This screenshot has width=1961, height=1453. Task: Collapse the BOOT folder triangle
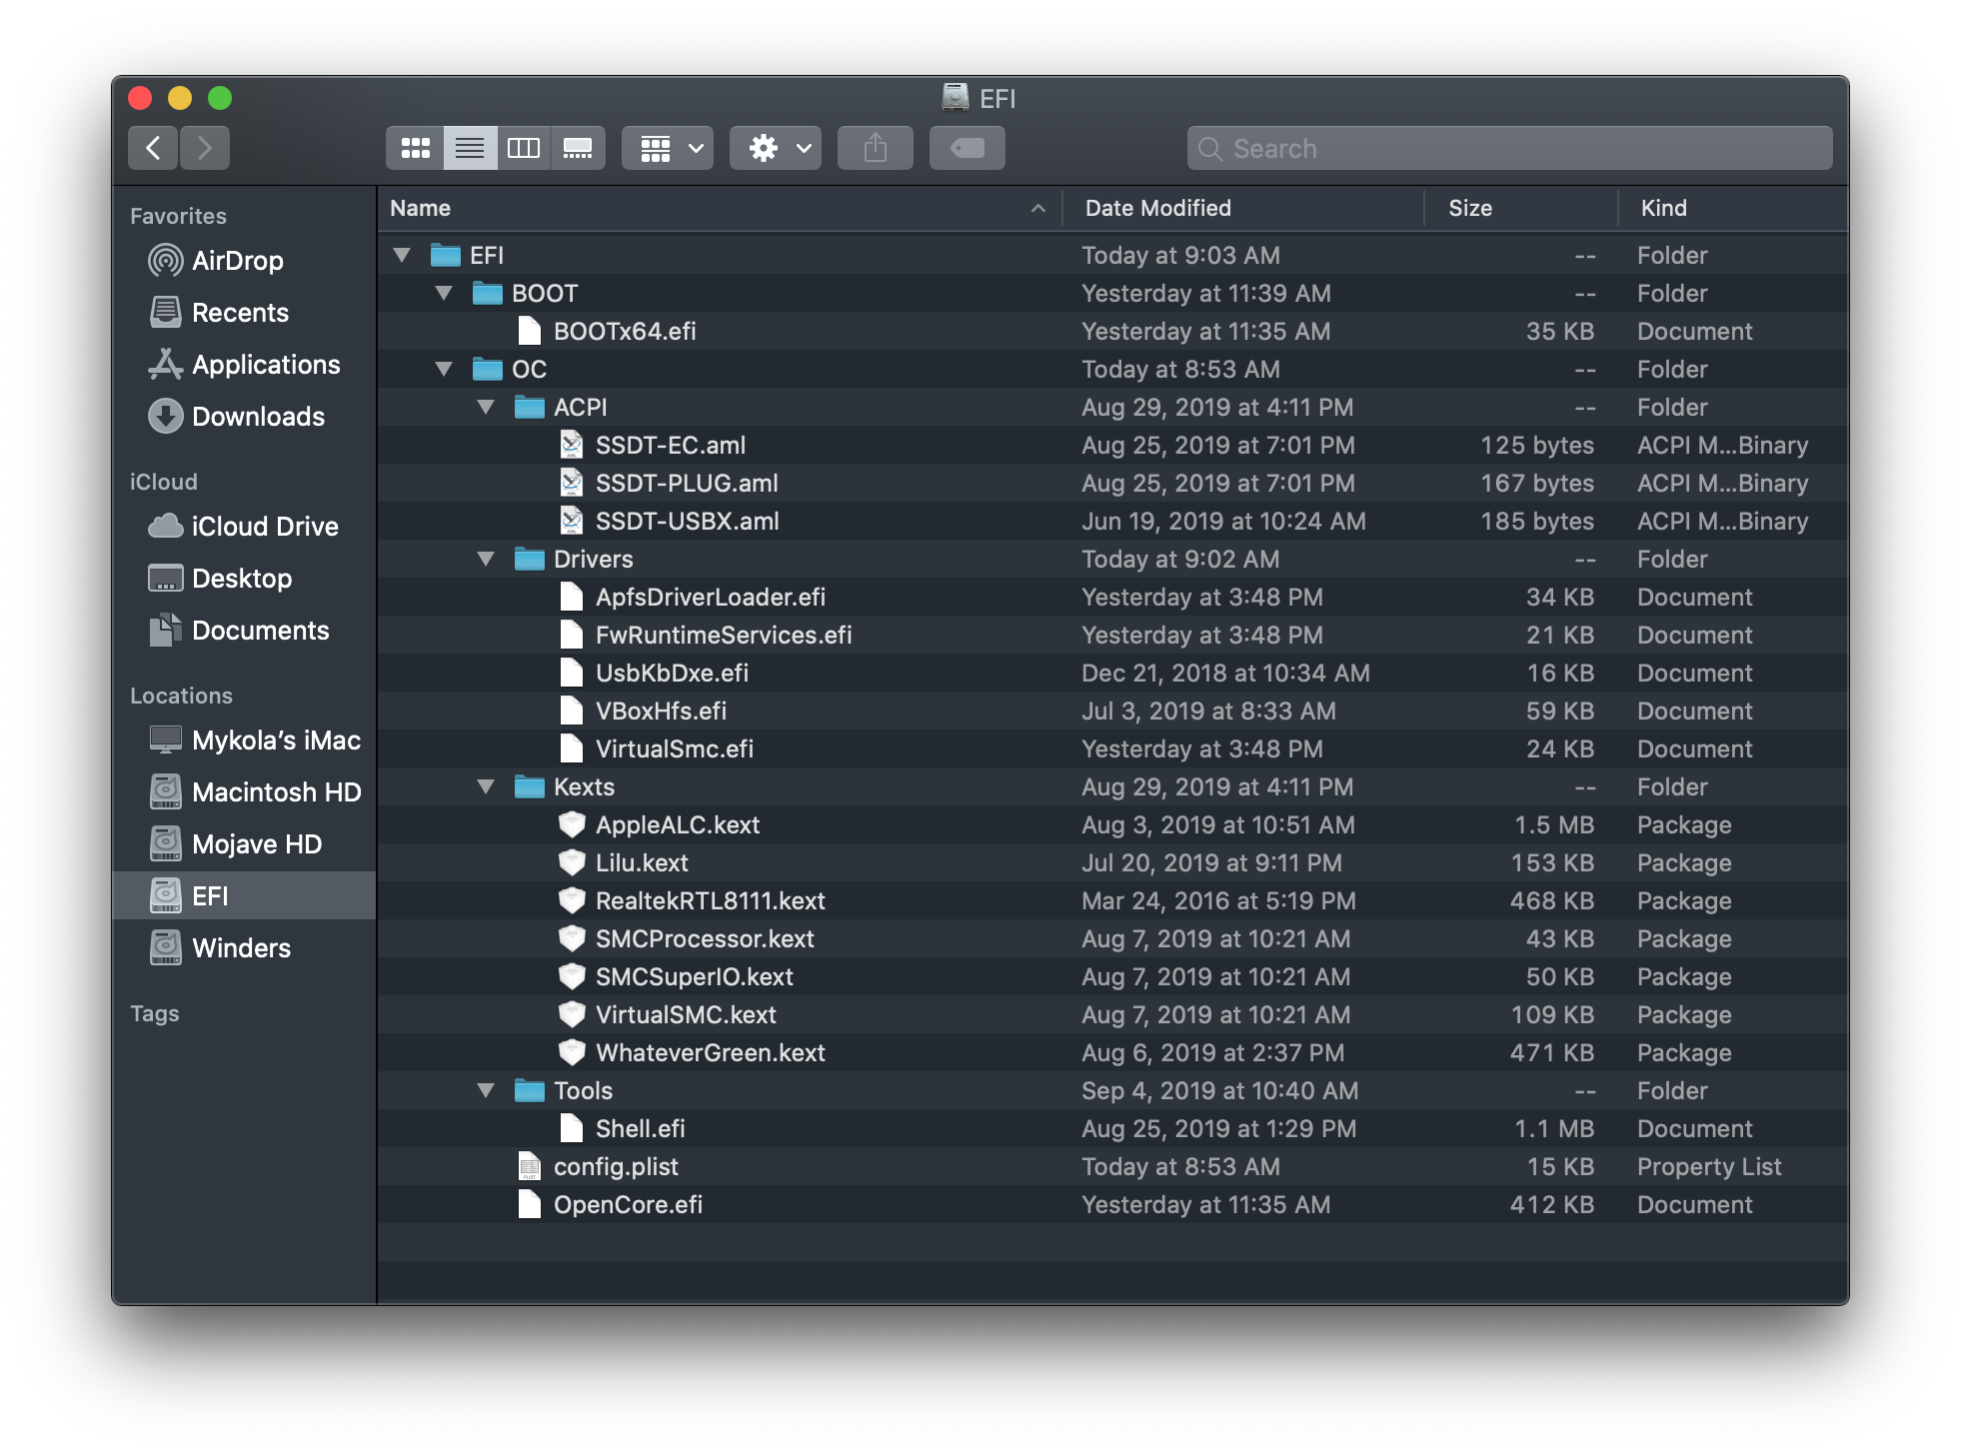click(444, 293)
